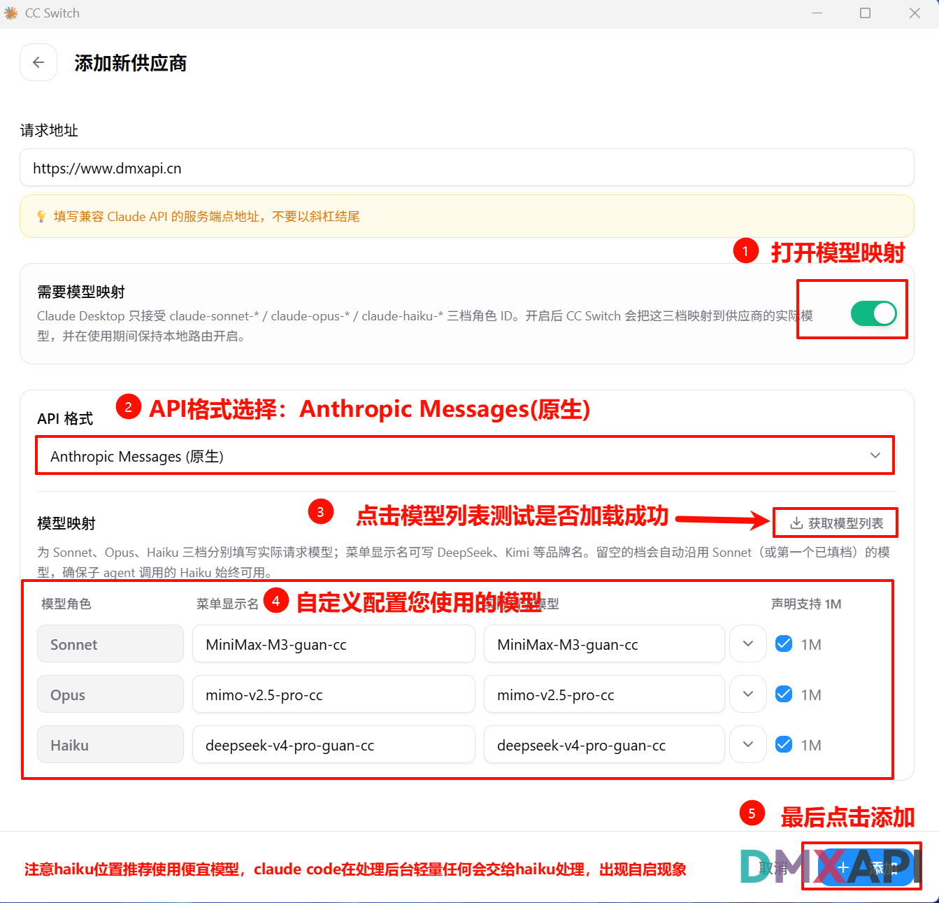Click the Opus model role box
Screen dimensions: 939x903
(110, 694)
